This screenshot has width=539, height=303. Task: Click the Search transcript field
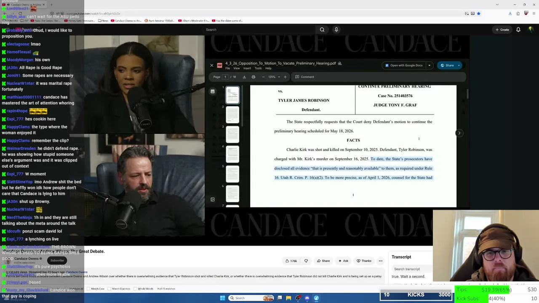point(411,269)
